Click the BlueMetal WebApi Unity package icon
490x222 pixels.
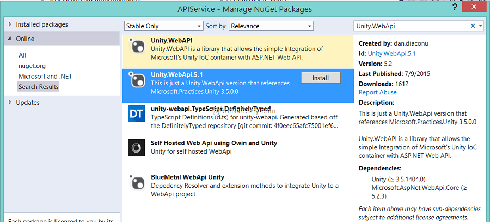(136, 182)
